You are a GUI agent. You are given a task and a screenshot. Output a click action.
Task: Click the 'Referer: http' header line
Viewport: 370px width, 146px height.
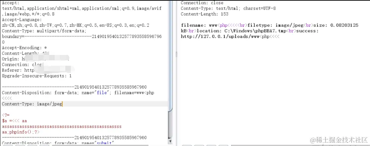pos(18,70)
